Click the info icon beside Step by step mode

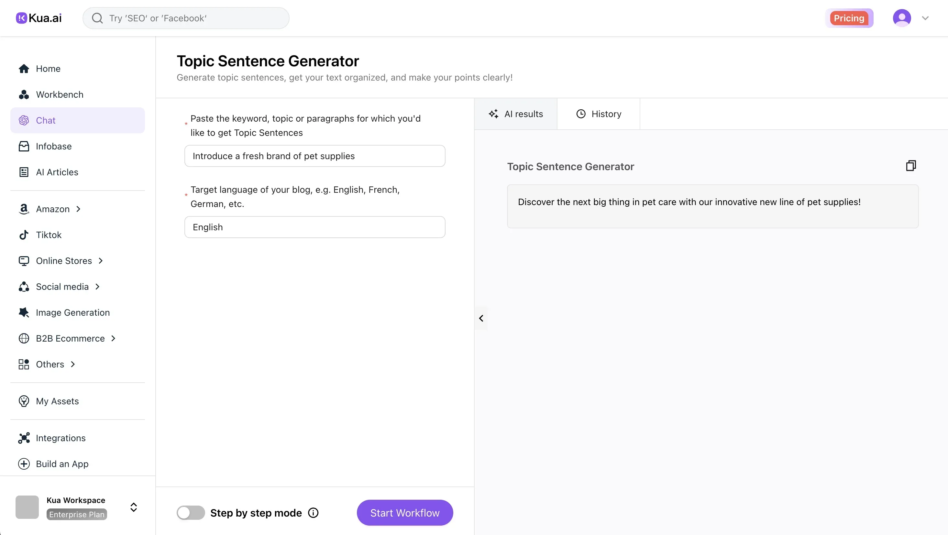[313, 513]
